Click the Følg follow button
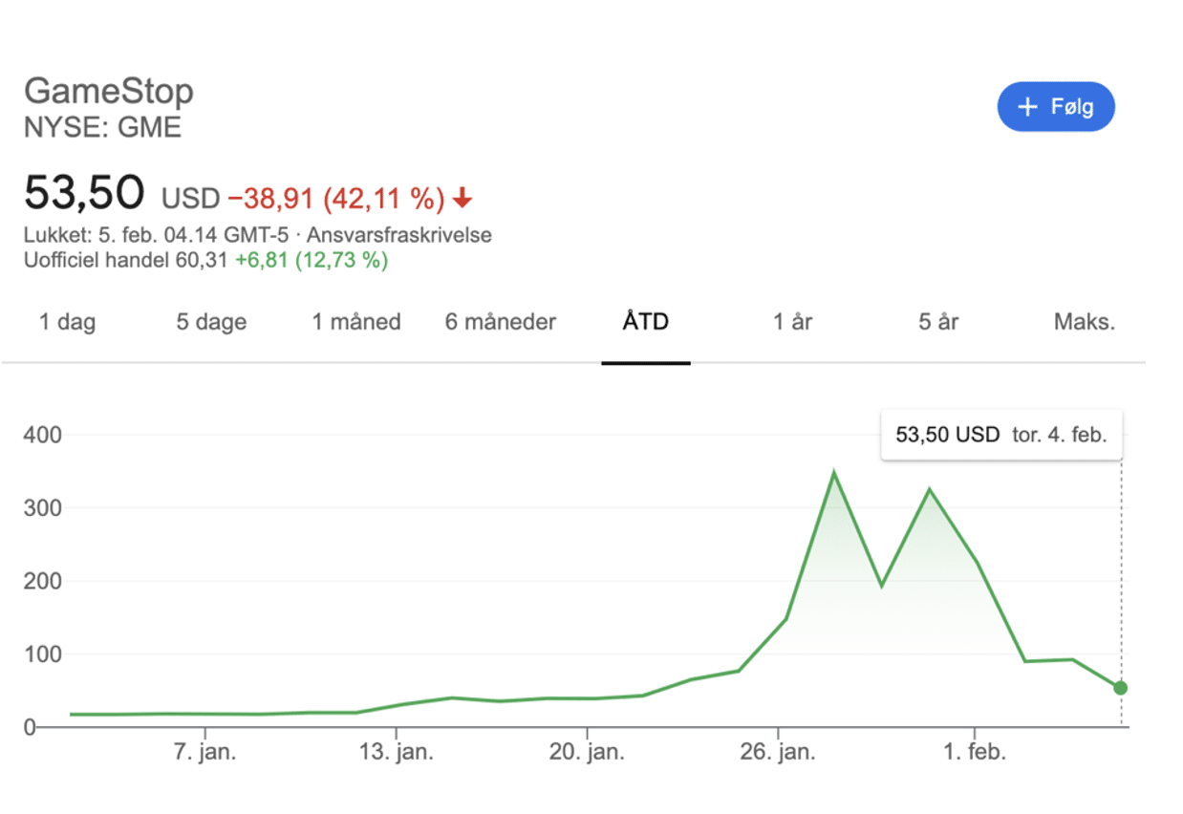1183x814 pixels. (1055, 106)
